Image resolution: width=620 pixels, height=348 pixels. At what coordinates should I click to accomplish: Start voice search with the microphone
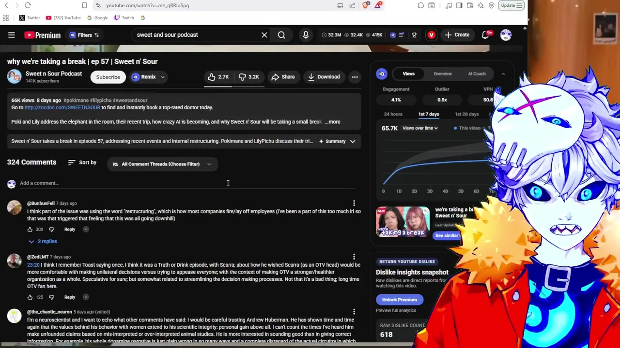click(x=306, y=35)
